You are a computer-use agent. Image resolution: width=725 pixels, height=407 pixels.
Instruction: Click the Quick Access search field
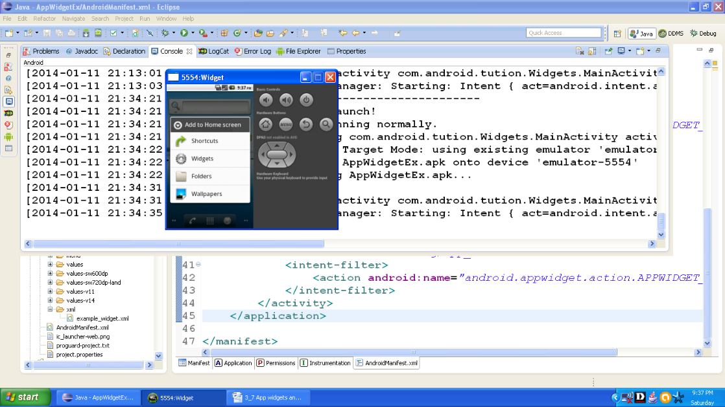pos(563,32)
